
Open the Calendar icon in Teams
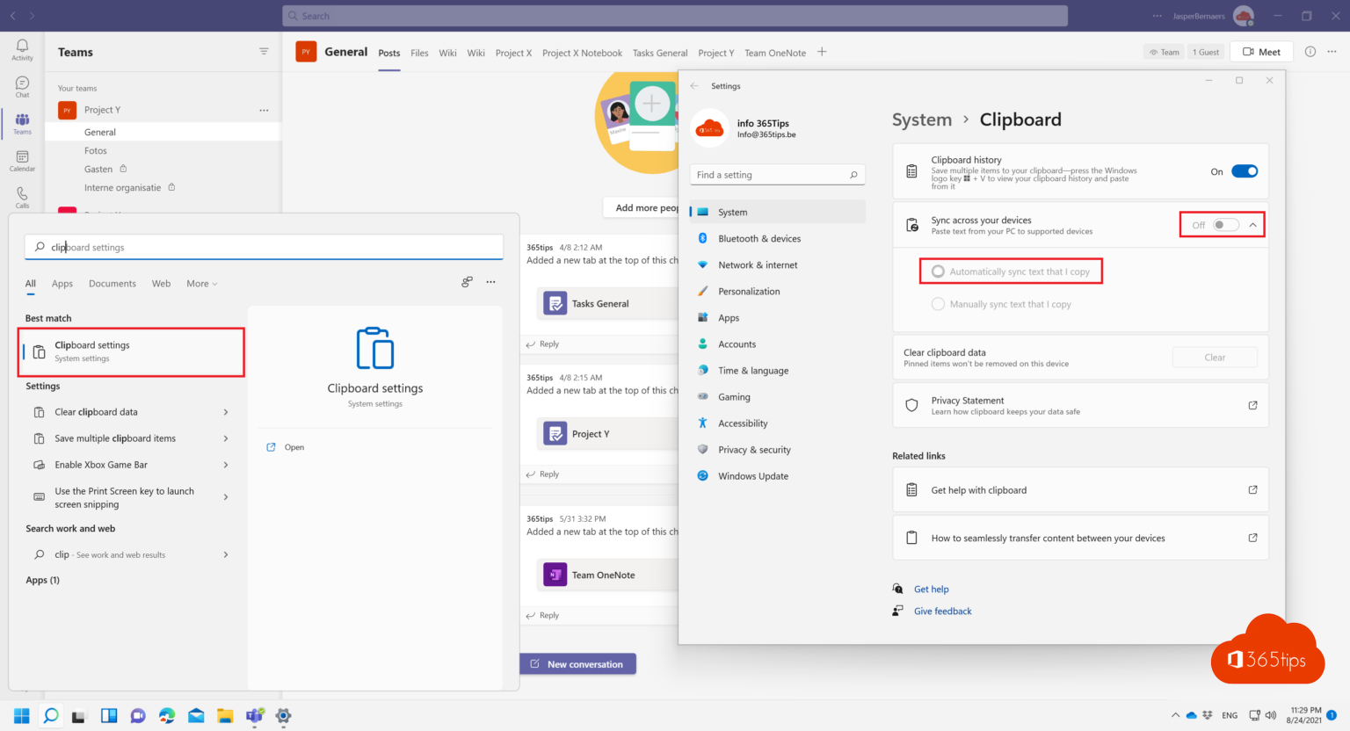[22, 158]
